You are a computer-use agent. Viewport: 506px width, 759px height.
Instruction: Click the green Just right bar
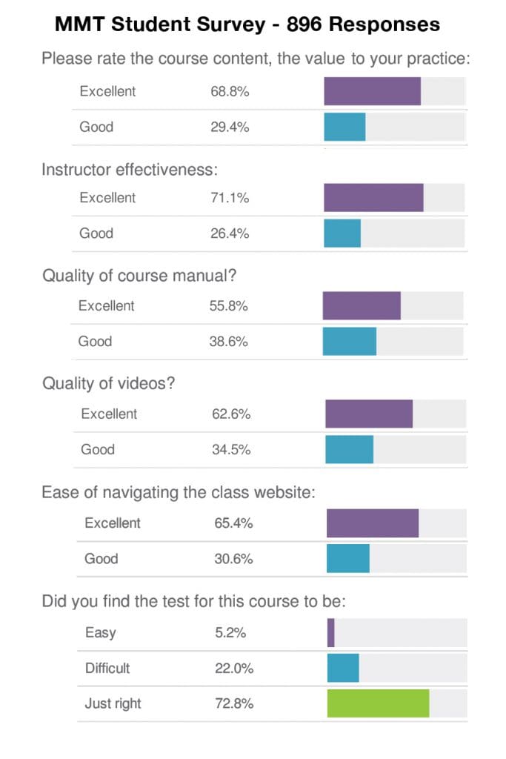[378, 703]
